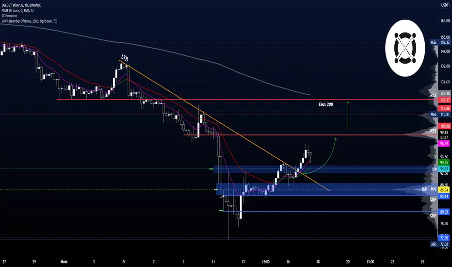
Task: Select the red 122.37 horizontal resistance line
Action: (x=248, y=100)
